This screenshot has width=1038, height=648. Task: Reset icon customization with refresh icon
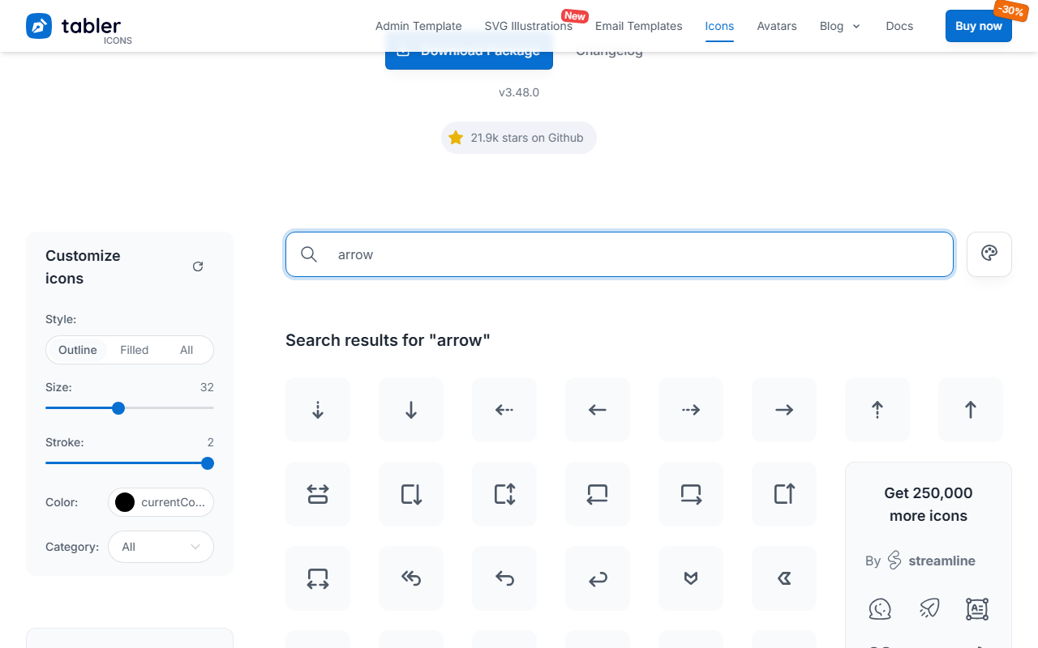(x=198, y=266)
